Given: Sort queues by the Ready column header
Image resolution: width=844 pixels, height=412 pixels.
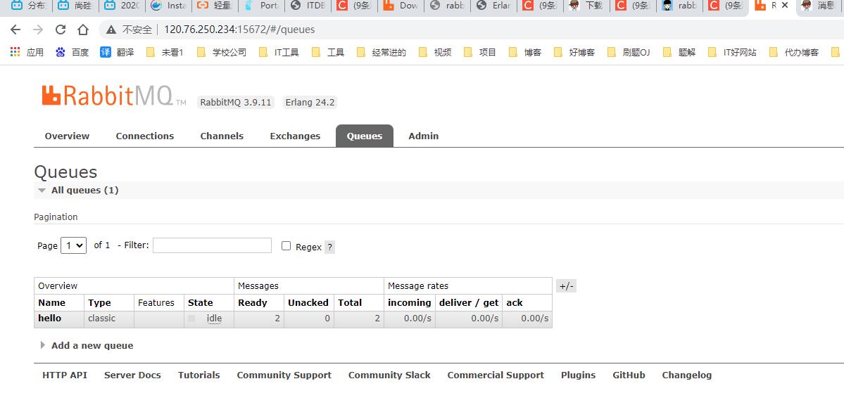Looking at the screenshot, I should (x=253, y=303).
